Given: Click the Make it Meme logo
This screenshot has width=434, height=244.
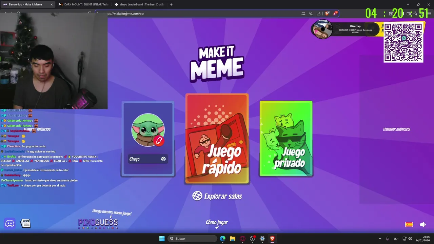Looking at the screenshot, I should (217, 63).
